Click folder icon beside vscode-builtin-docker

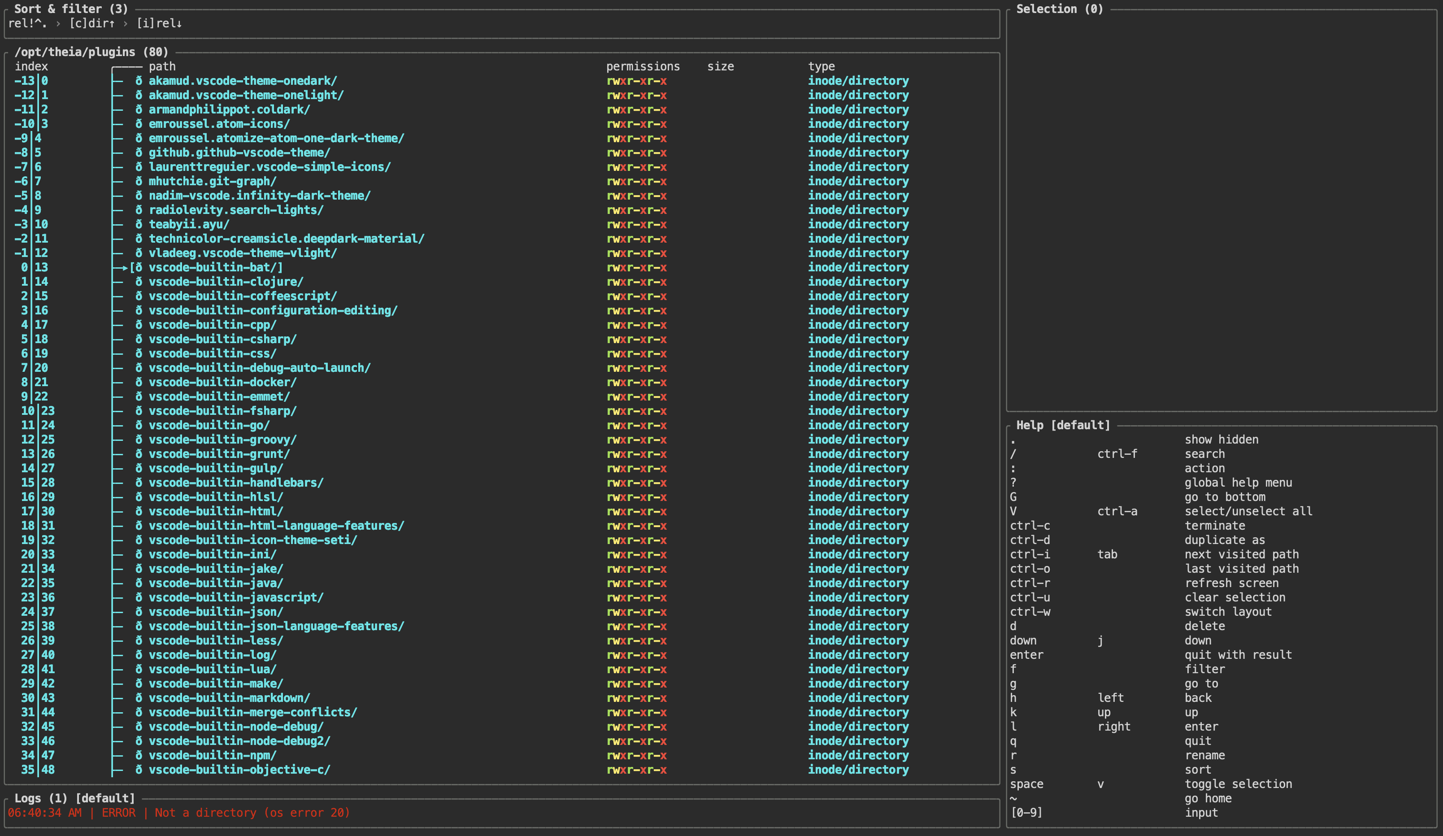pos(139,383)
